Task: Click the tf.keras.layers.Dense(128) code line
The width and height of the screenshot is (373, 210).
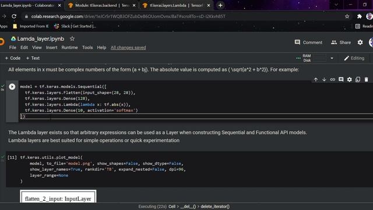Action: 57,99
